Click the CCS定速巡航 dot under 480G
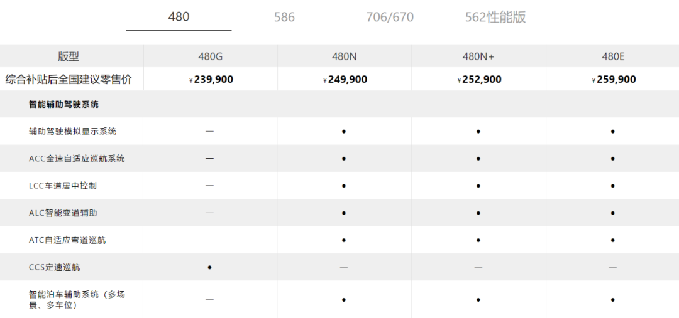This screenshot has height=318, width=679. 209,267
